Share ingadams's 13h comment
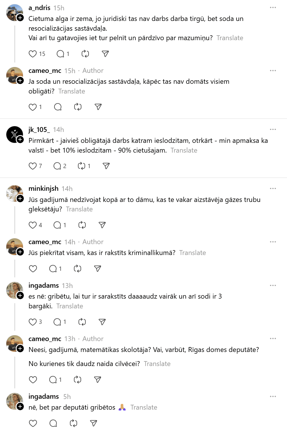The width and height of the screenshot is (287, 432). click(x=102, y=322)
